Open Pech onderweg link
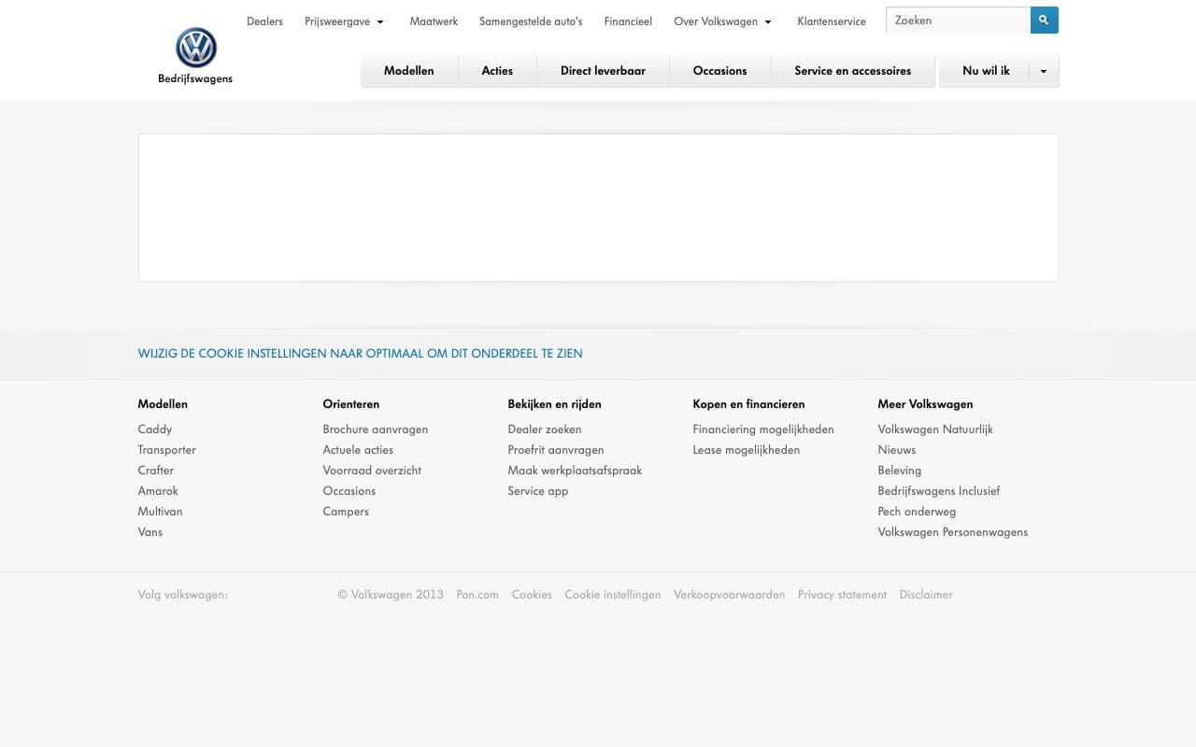 coord(917,512)
